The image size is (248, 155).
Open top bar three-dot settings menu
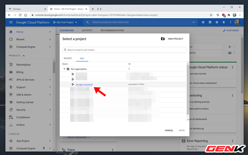tap(231, 22)
